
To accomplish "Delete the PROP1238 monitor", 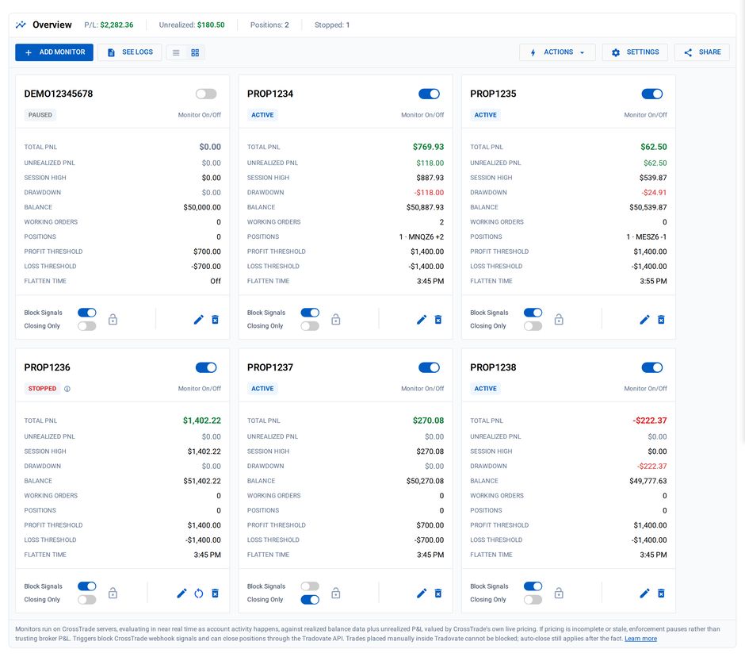I will click(x=661, y=594).
